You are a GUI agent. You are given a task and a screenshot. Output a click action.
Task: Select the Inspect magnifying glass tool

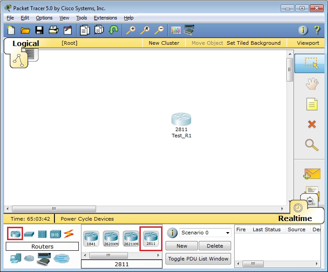(x=312, y=144)
